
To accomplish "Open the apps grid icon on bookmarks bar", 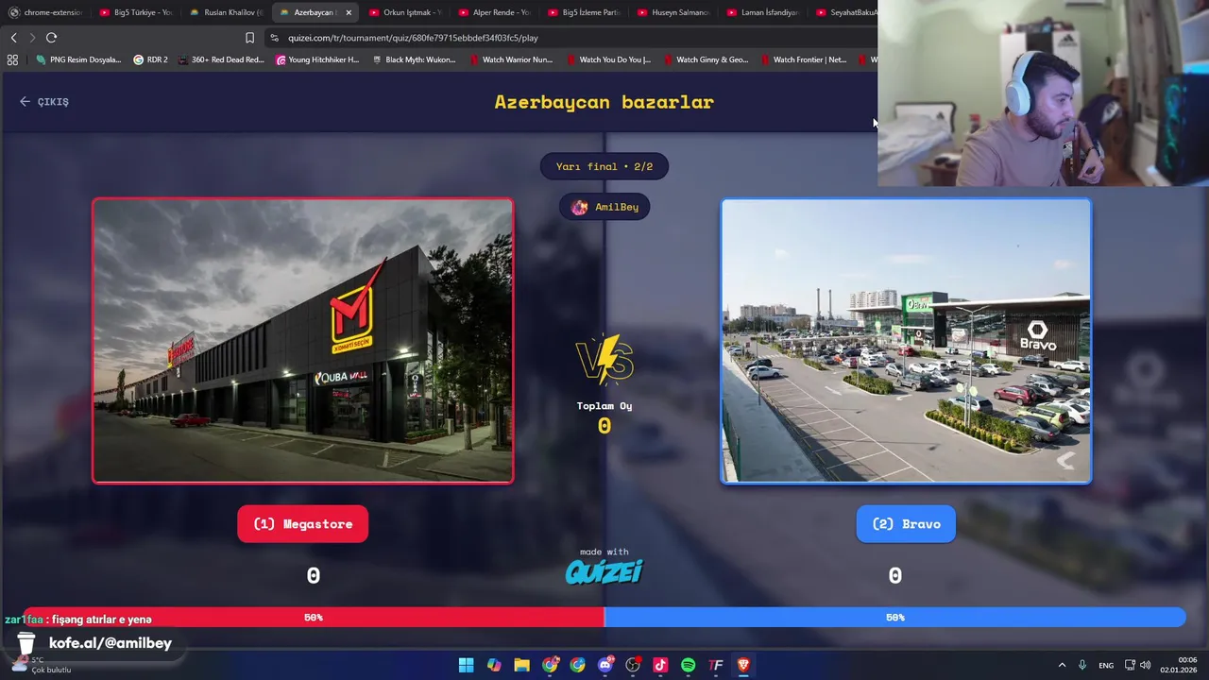I will tap(12, 59).
